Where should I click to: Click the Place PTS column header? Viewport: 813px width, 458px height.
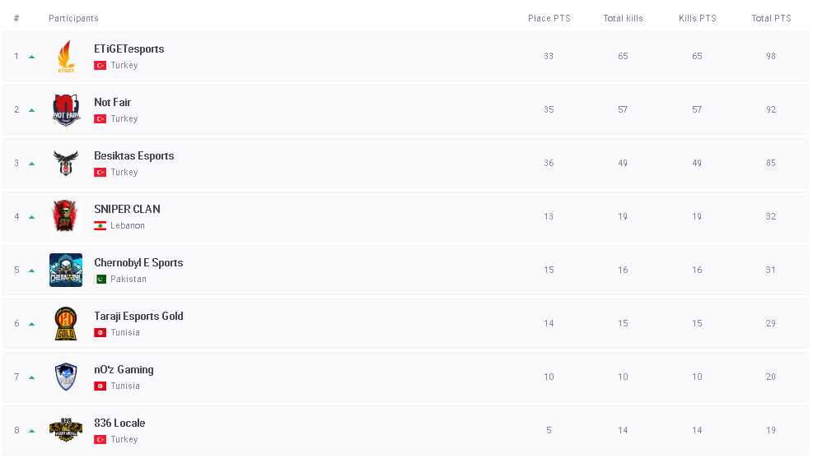[x=549, y=18]
